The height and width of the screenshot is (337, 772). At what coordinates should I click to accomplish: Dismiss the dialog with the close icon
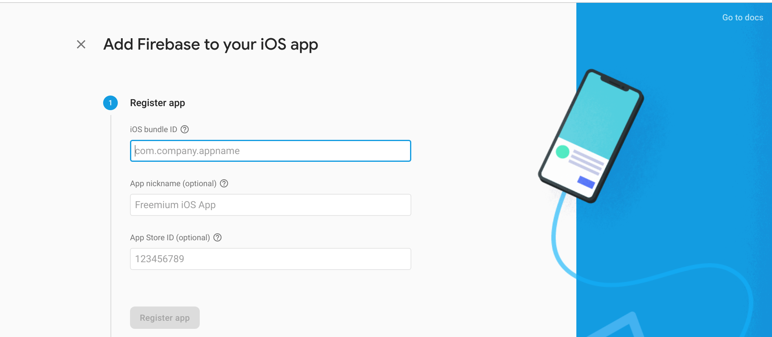tap(81, 44)
